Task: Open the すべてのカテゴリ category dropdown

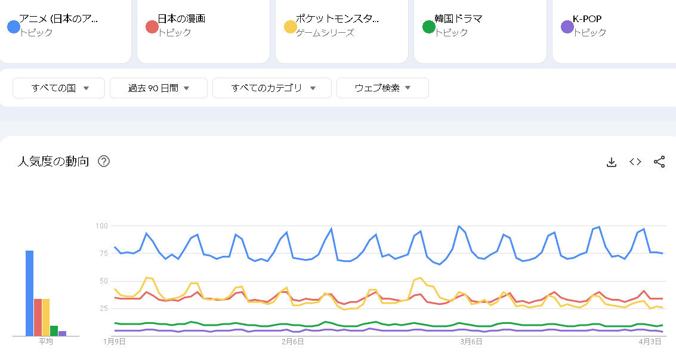Action: [272, 88]
